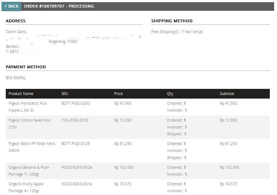This screenshot has height=195, width=277.
Task: Select subtotal 'Rp 47.950' in Subtotal column
Action: click(x=228, y=103)
